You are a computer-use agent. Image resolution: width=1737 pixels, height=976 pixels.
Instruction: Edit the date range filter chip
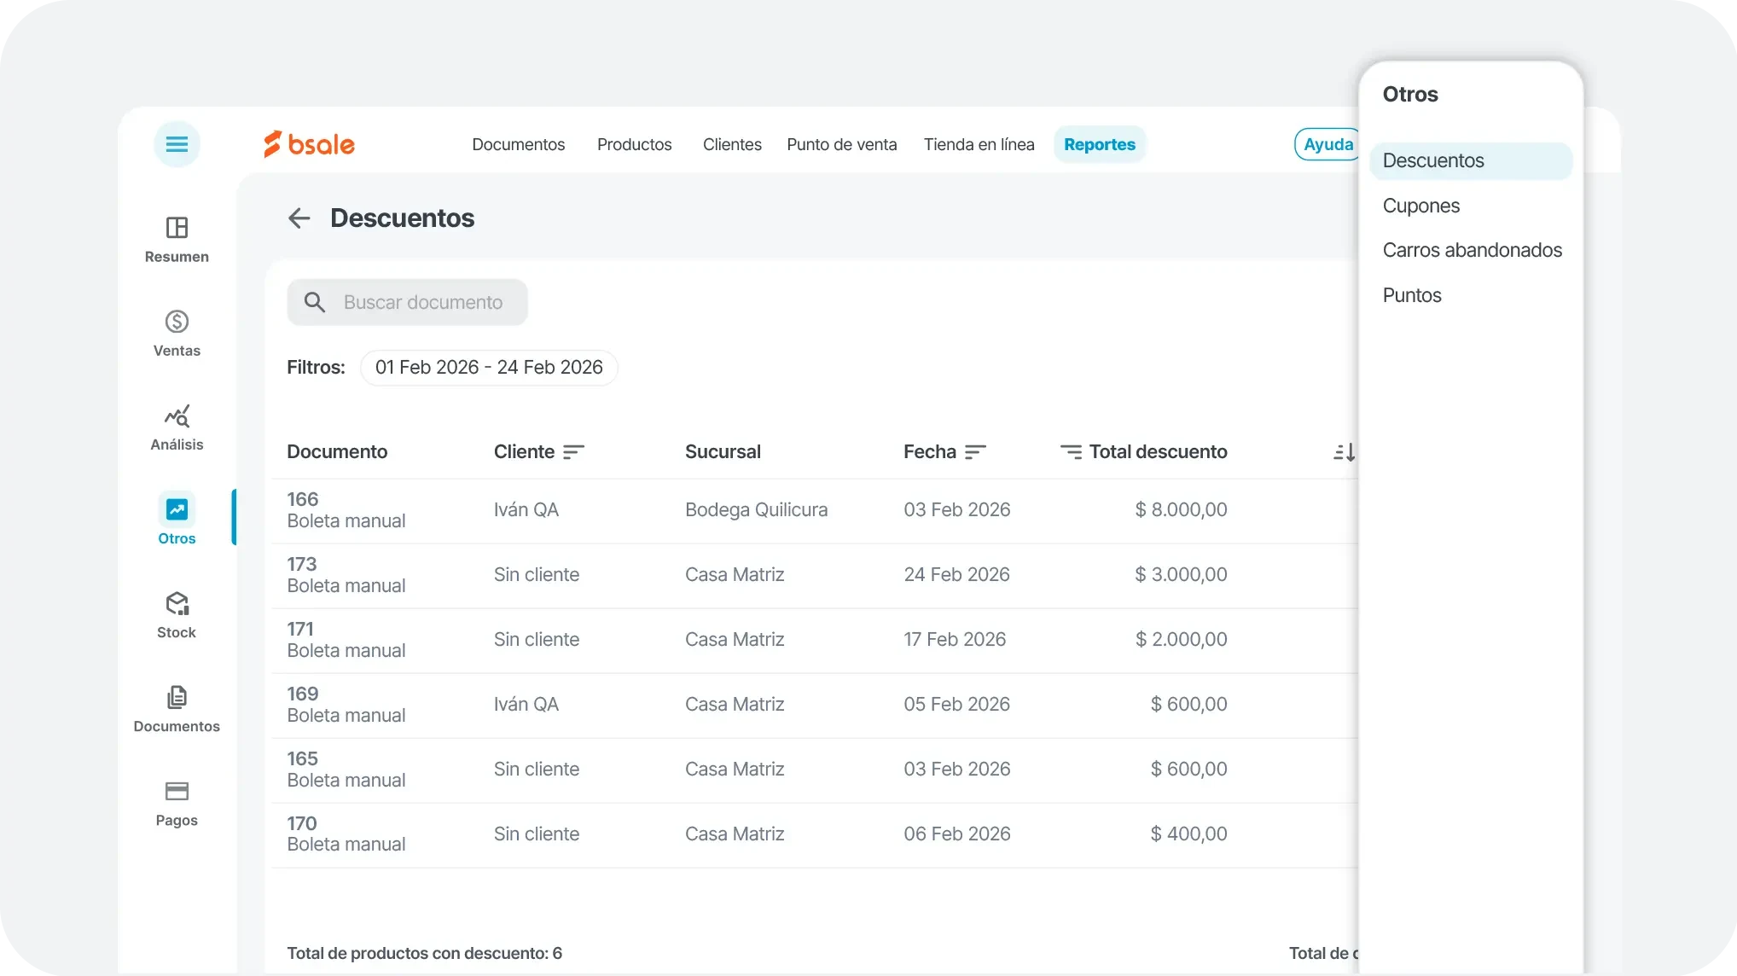coord(489,367)
